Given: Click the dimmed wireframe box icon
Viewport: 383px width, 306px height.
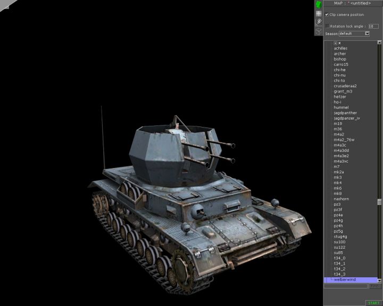Looking at the screenshot, I should (318, 31).
